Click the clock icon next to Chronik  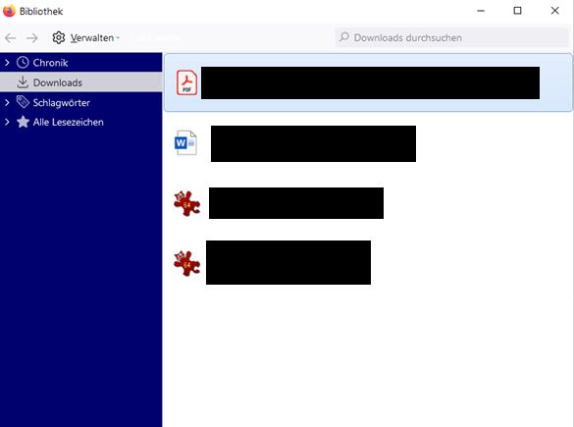pos(23,63)
